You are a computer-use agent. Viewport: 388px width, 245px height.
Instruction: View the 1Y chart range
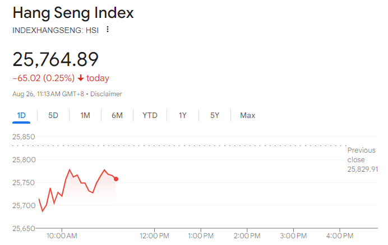coord(183,116)
